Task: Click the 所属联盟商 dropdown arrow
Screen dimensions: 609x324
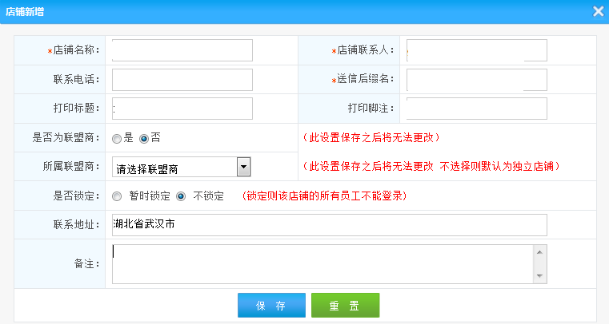Action: pos(244,167)
